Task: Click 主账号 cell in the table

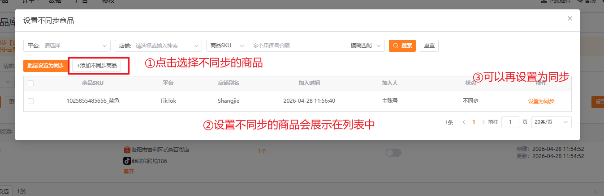Action: [x=390, y=101]
